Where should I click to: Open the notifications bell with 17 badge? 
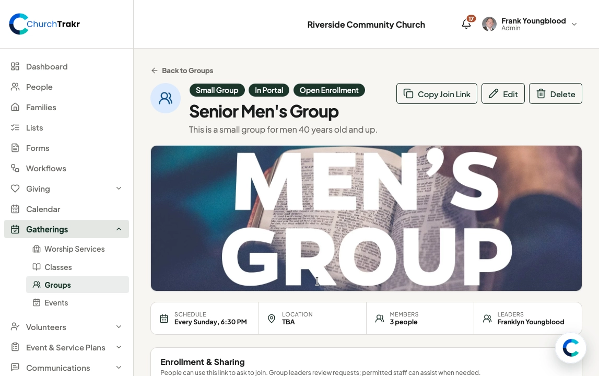(466, 24)
